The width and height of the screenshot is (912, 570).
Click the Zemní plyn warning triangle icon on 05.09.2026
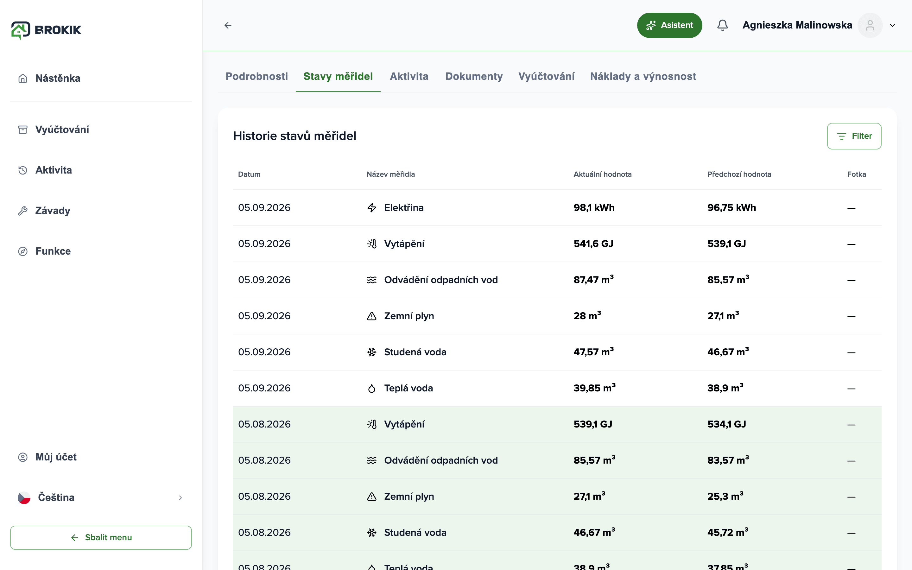coord(371,316)
